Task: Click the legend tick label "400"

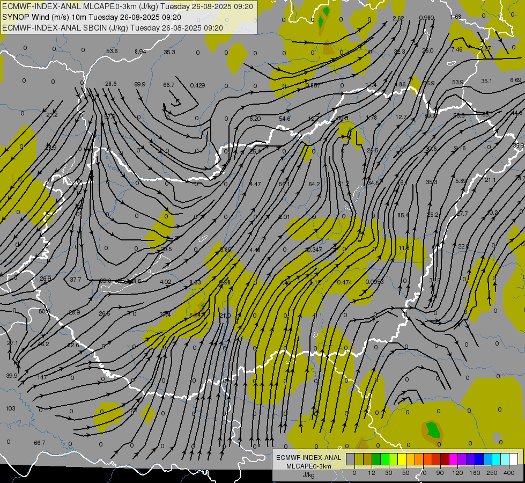Action: click(509, 473)
